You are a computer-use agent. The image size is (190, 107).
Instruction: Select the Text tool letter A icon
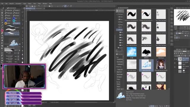point(2,58)
